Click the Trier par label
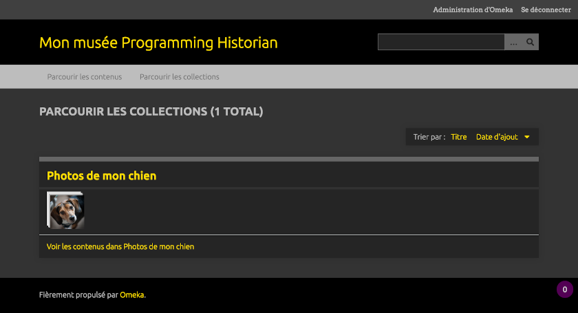Viewport: 578px width, 313px height. point(429,137)
